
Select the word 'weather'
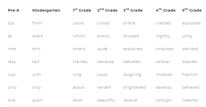pos(190,100)
